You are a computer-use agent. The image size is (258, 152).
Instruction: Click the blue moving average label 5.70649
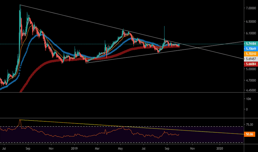click(251, 49)
